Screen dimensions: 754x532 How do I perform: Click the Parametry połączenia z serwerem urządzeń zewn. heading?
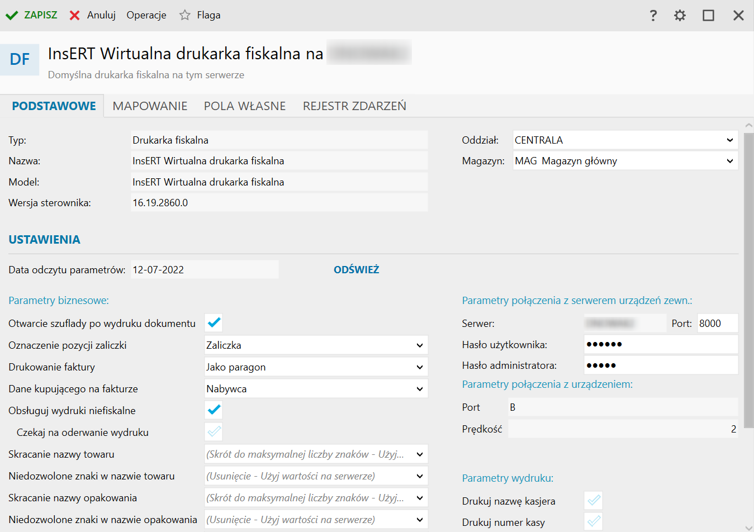577,301
